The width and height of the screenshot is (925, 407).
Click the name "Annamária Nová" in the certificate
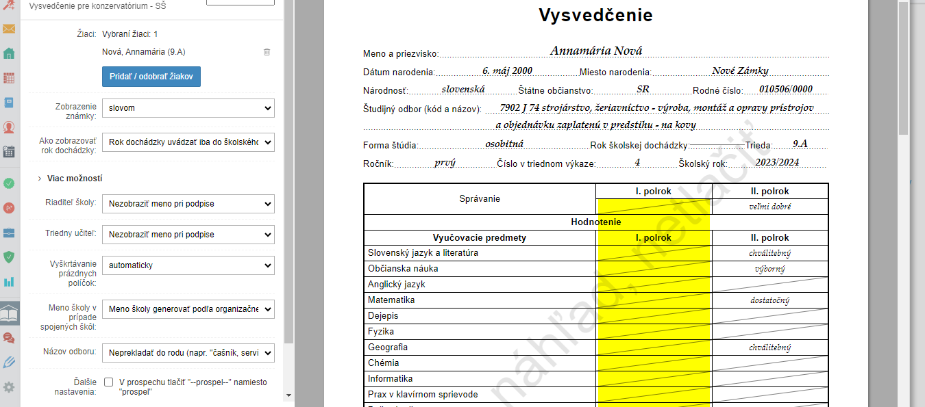[596, 51]
